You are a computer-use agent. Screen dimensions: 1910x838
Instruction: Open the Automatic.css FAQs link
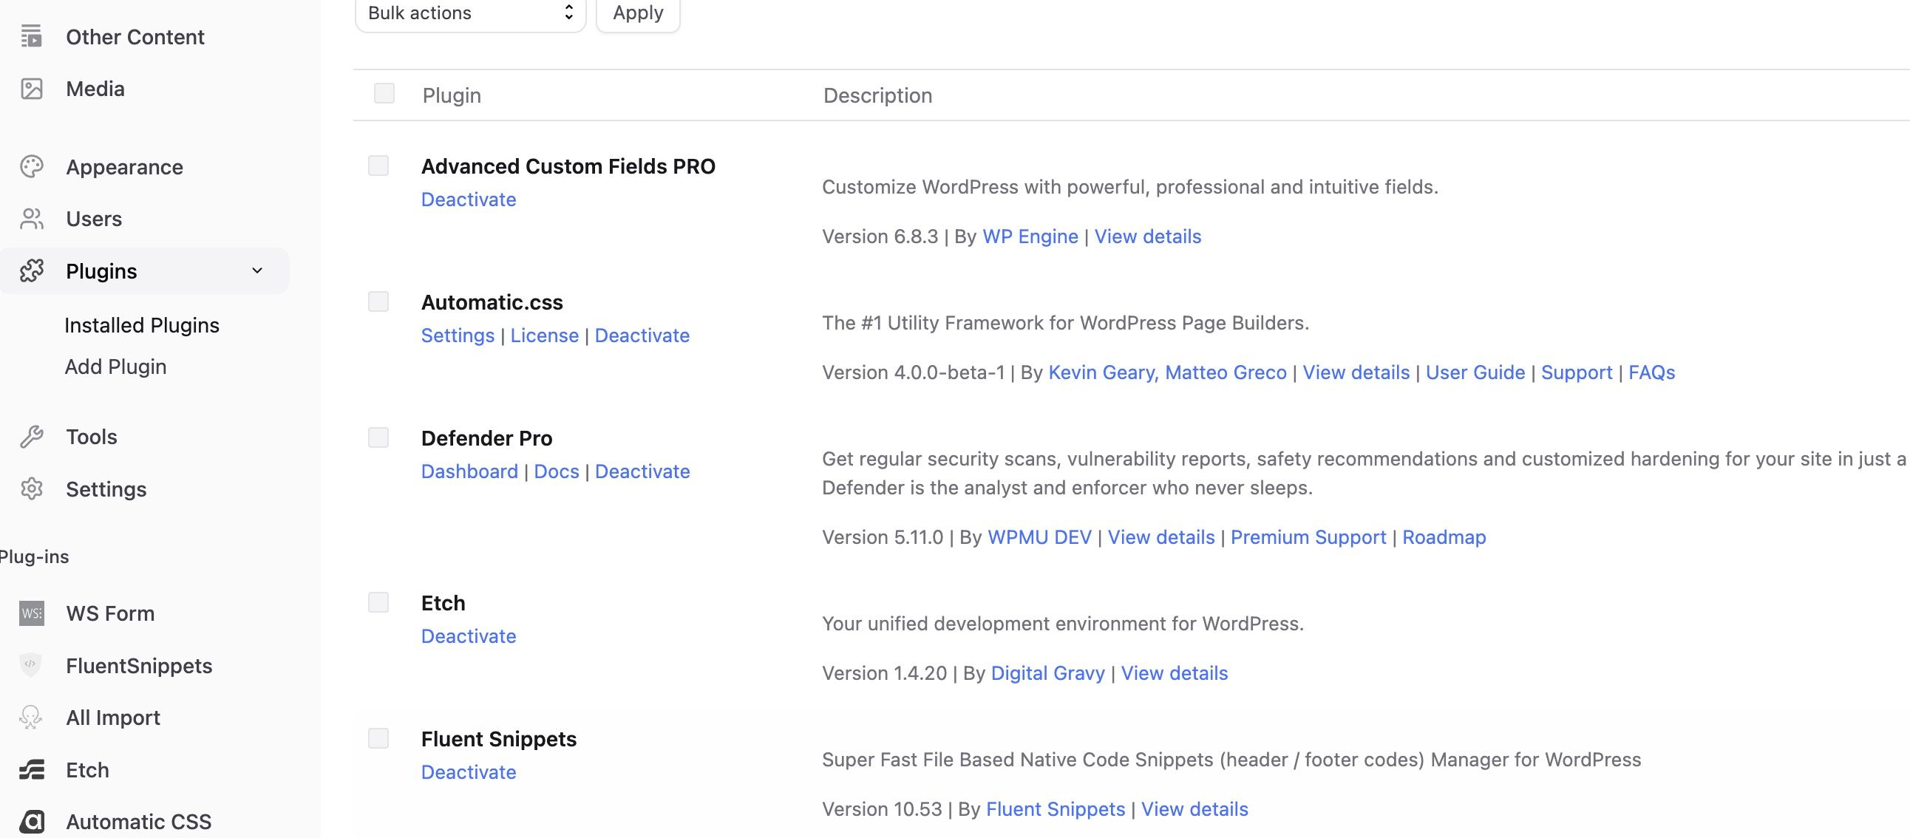coord(1651,372)
